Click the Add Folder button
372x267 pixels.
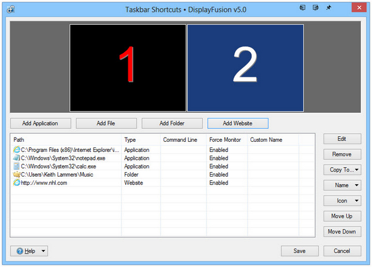pyautogui.click(x=172, y=123)
